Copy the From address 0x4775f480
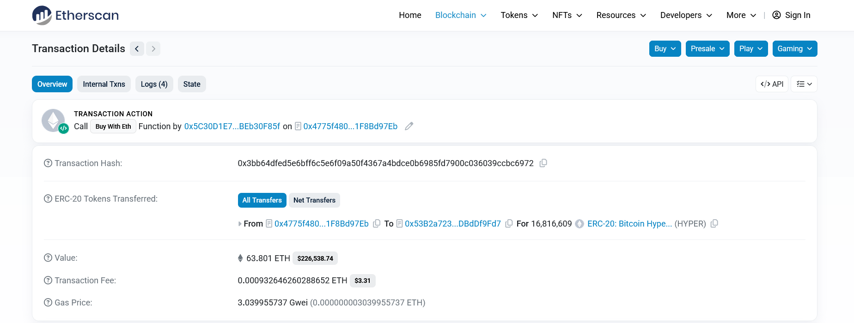This screenshot has height=323, width=854. [377, 224]
